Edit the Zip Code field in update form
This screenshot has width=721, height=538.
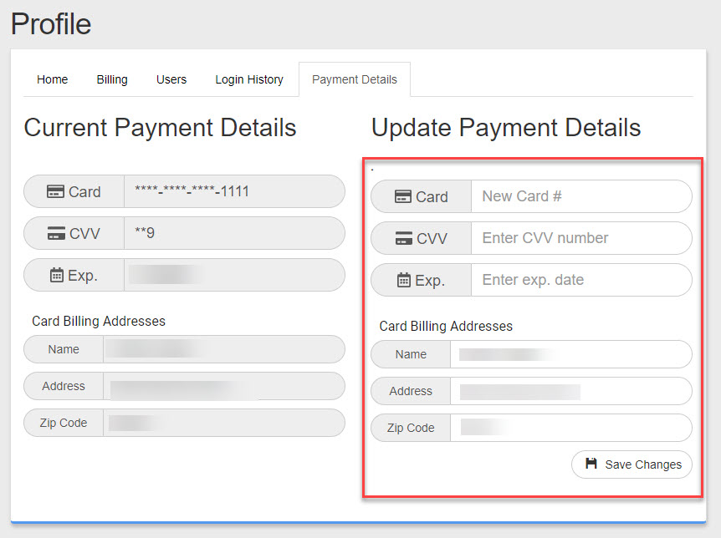pos(570,428)
